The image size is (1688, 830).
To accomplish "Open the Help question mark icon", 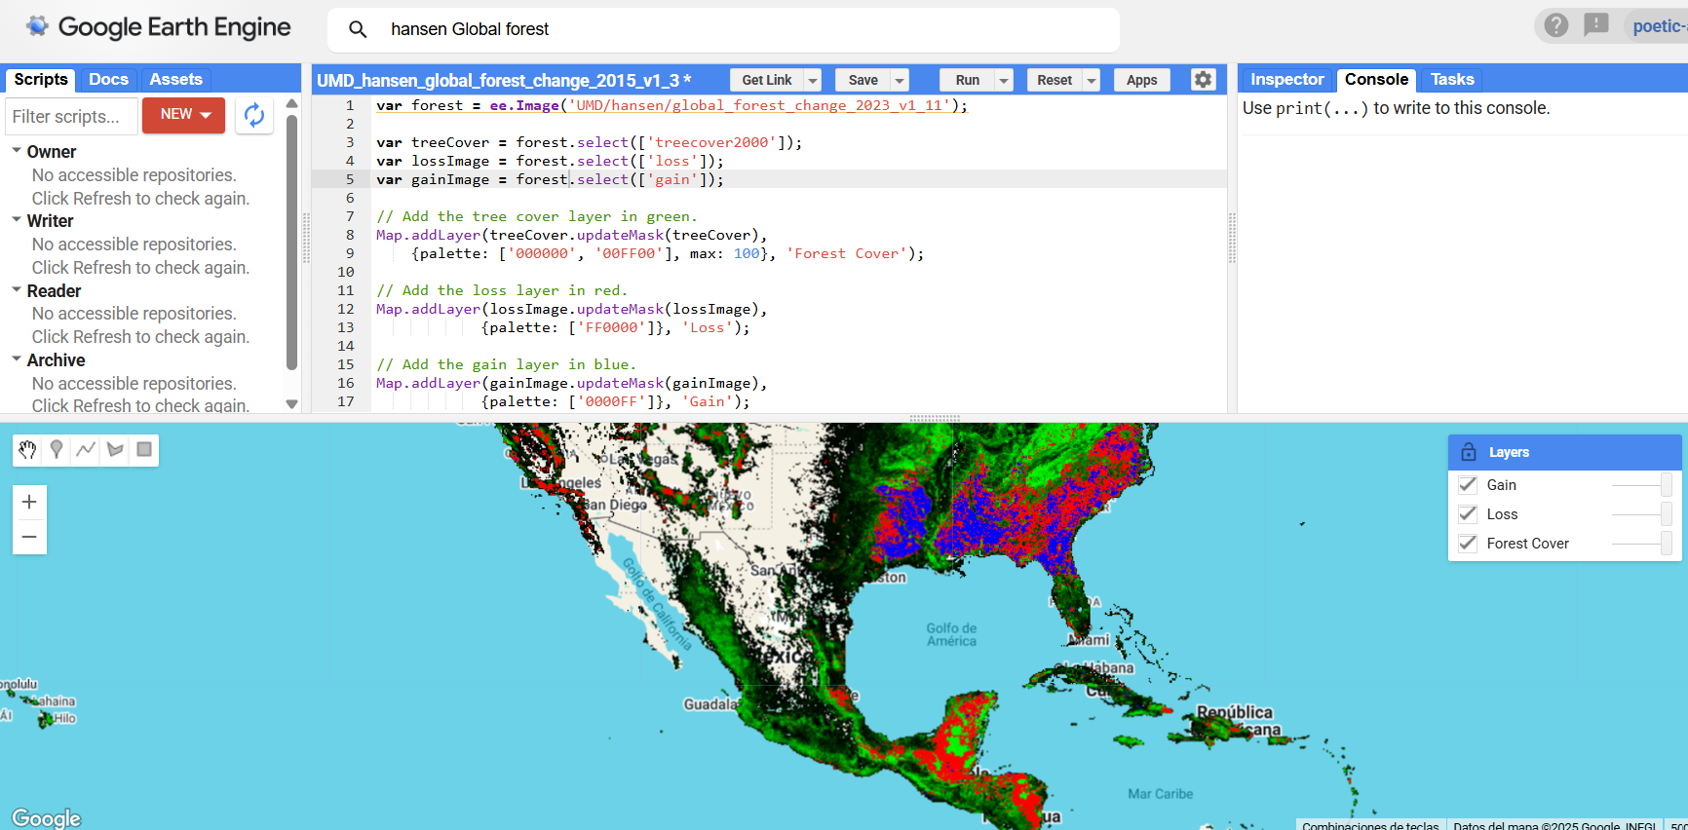I will [1556, 25].
